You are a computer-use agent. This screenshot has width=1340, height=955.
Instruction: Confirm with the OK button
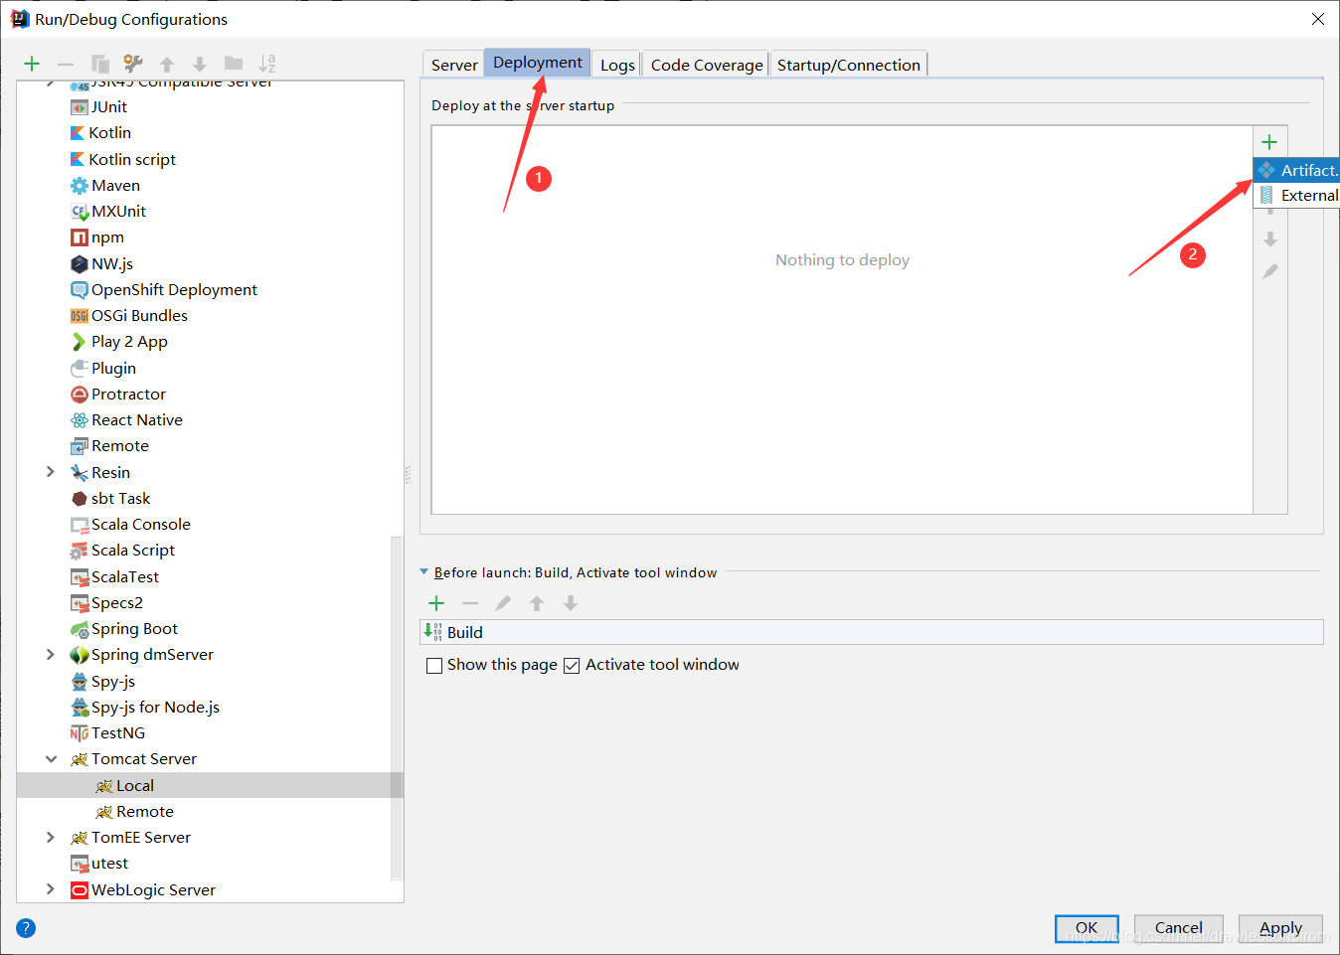[x=1087, y=928]
